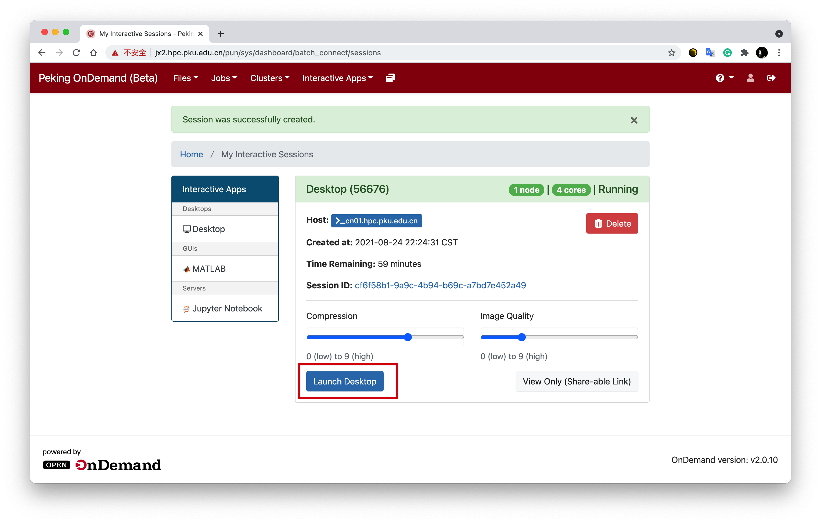Screen dimensions: 821x523
Task: Click the Created at timestamp text
Action: point(382,242)
